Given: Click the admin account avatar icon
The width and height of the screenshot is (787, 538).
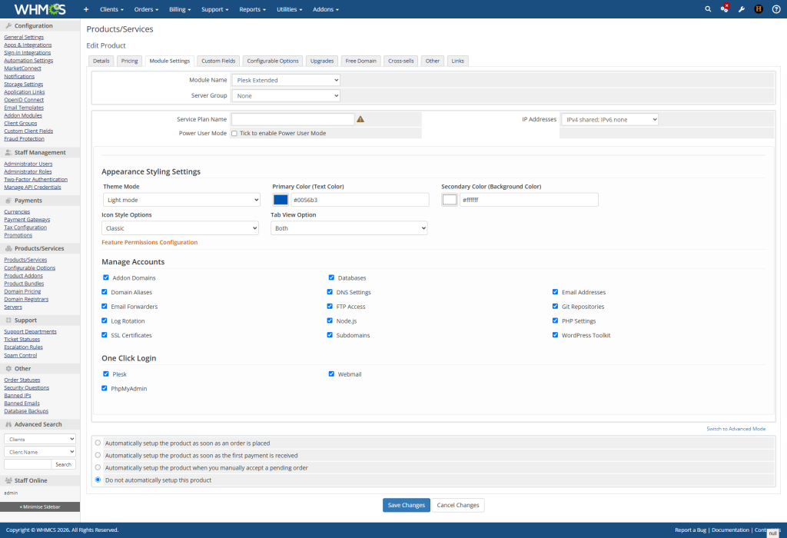Looking at the screenshot, I should click(759, 9).
